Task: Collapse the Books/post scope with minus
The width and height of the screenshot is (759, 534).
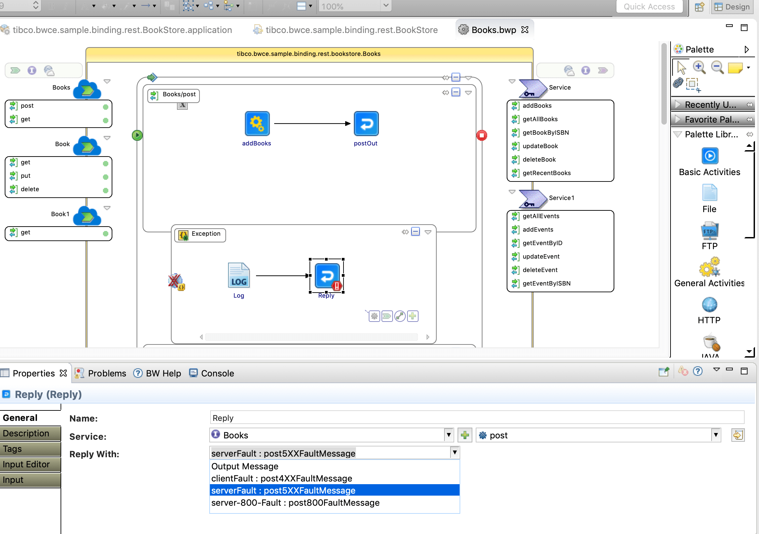Action: (x=456, y=92)
